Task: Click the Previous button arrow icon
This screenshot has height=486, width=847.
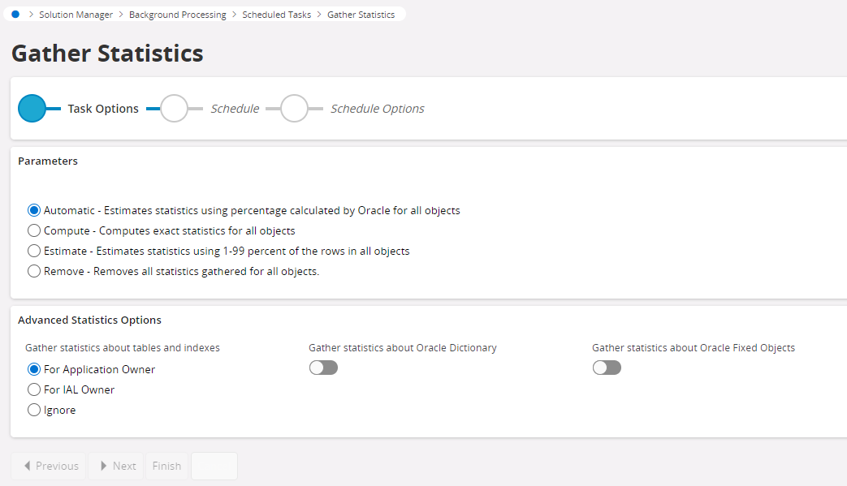Action: (28, 466)
